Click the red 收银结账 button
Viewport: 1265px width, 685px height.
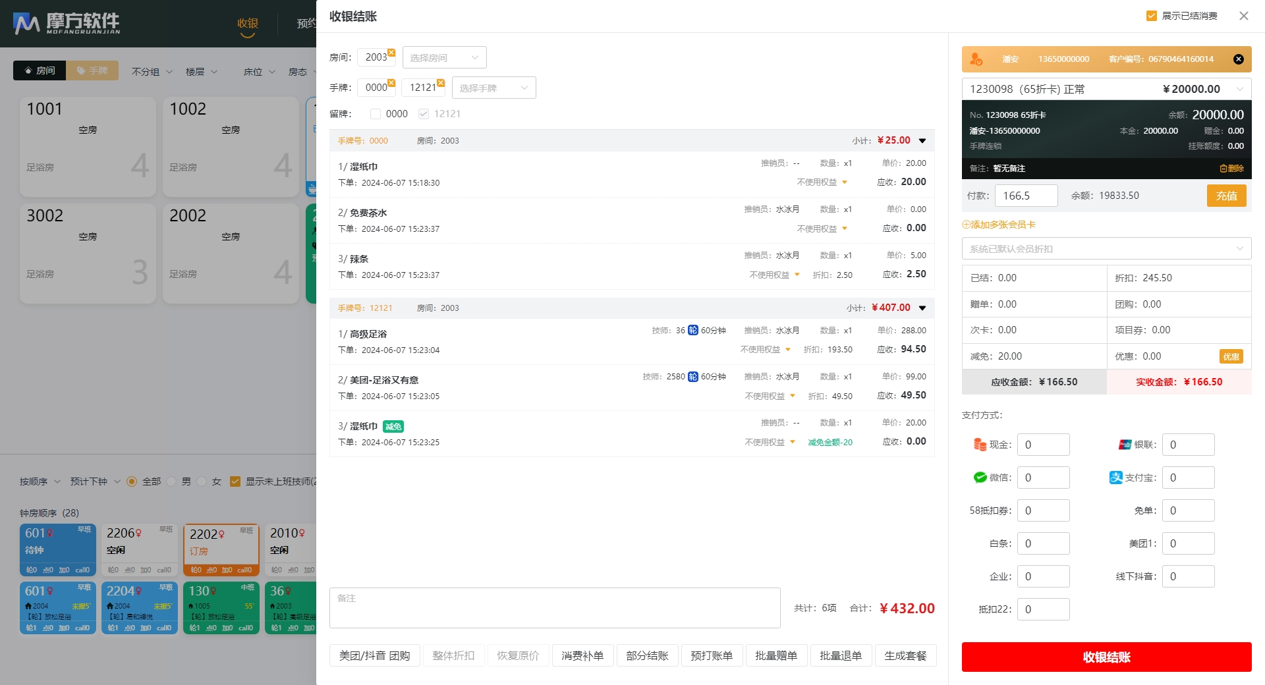coord(1106,657)
